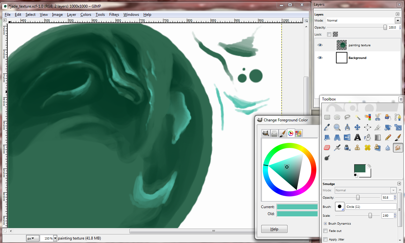The height and width of the screenshot is (243, 405).
Task: Activate the Text tool
Action: (x=358, y=137)
